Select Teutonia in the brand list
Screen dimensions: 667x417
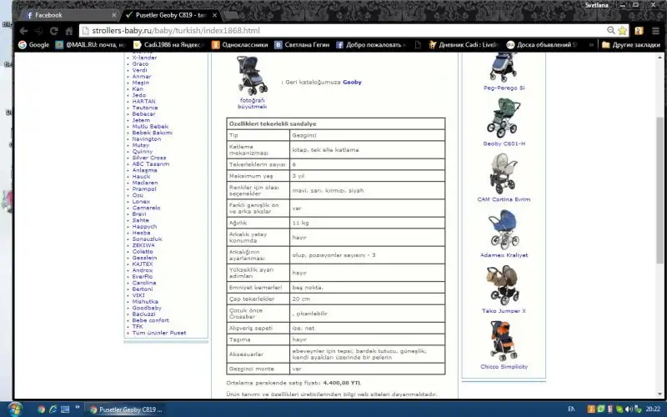tap(144, 108)
